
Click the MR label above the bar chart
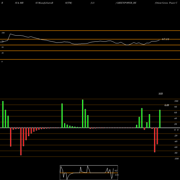point(161,94)
